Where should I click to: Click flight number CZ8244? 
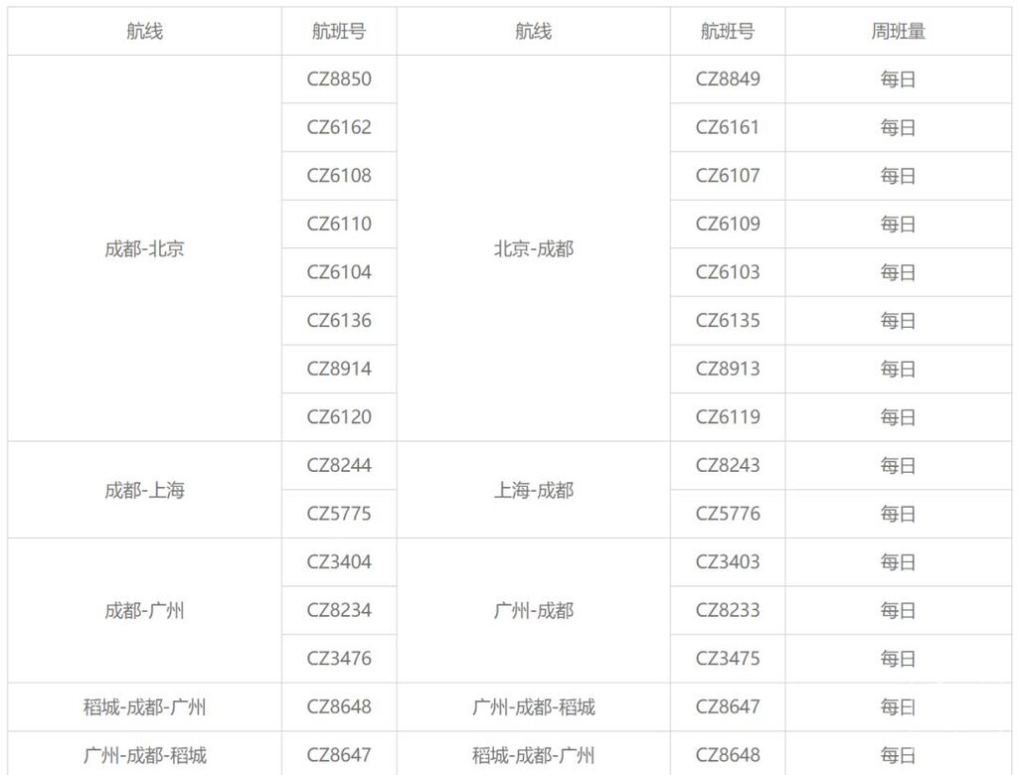339,465
